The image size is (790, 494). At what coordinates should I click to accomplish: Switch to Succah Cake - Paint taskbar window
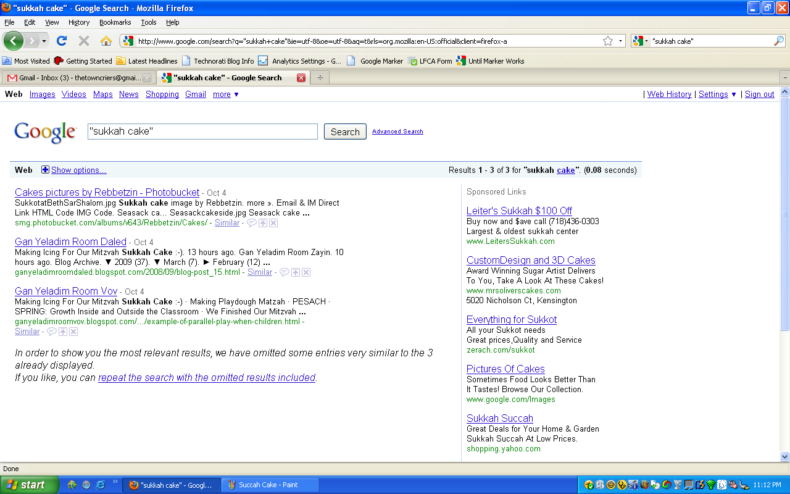(x=270, y=485)
